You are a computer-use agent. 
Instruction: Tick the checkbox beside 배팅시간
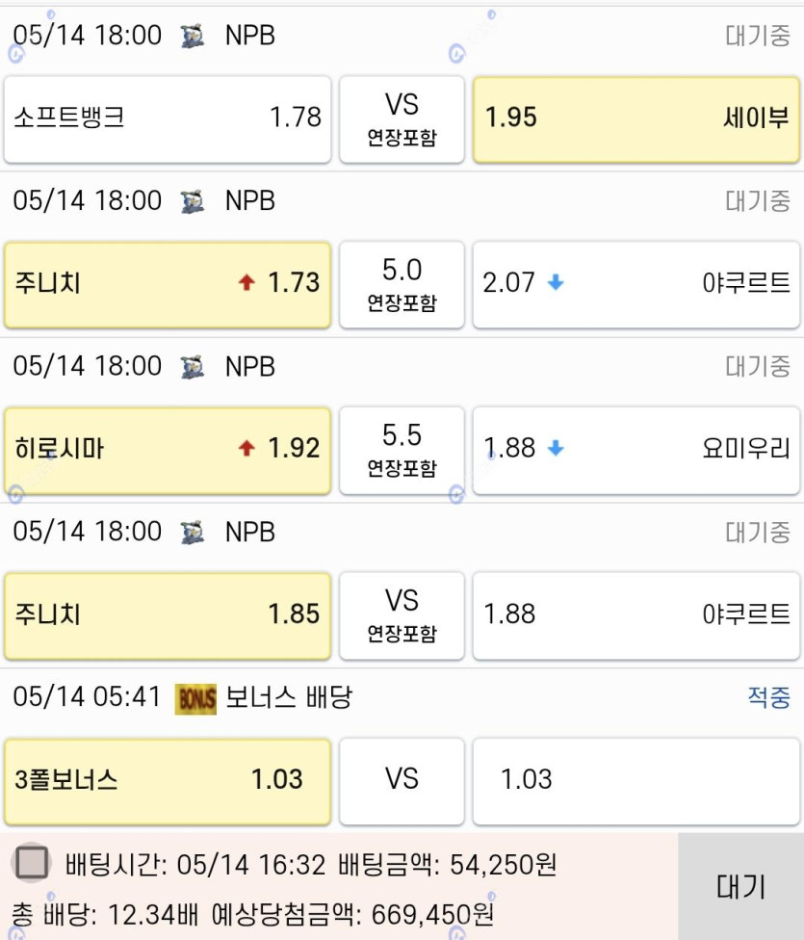click(31, 863)
